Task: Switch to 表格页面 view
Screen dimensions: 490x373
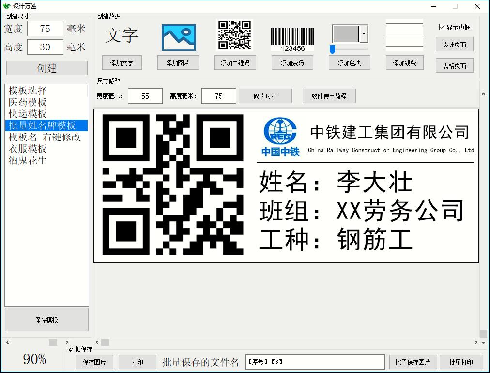Action: pos(454,66)
